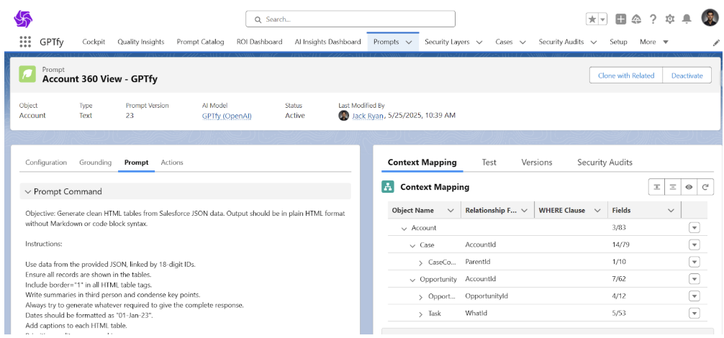Screen dimensions: 724x338
Task: Click the collapse all rows toolbar icon
Action: [x=673, y=187]
